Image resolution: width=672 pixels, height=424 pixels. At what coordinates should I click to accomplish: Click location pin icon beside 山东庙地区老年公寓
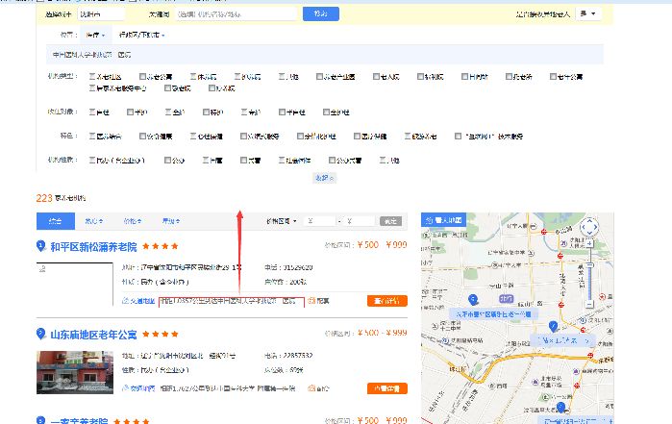[41, 334]
